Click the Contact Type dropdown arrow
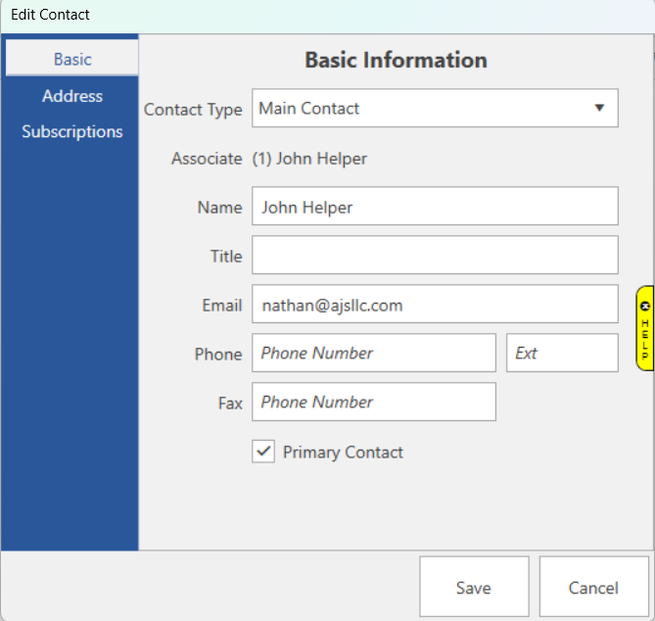The image size is (655, 621). point(599,109)
